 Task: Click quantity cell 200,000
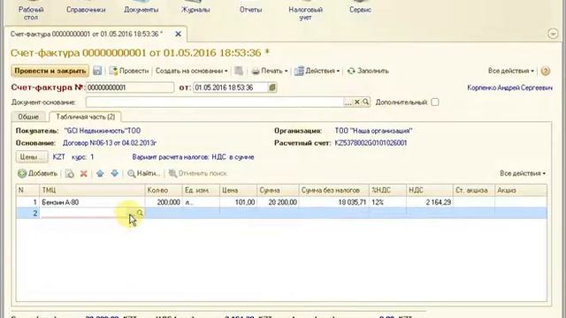pos(163,202)
